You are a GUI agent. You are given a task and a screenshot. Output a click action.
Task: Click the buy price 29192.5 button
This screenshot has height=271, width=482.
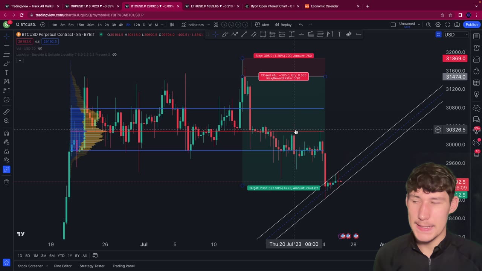coord(50,41)
